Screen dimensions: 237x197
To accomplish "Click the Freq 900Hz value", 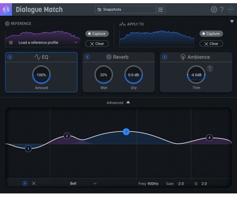I will pos(153,184).
